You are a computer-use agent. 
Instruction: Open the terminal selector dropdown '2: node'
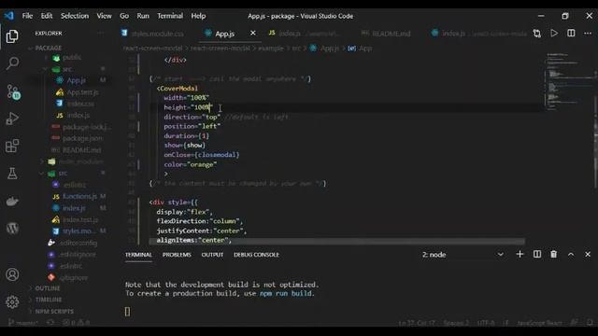point(463,255)
